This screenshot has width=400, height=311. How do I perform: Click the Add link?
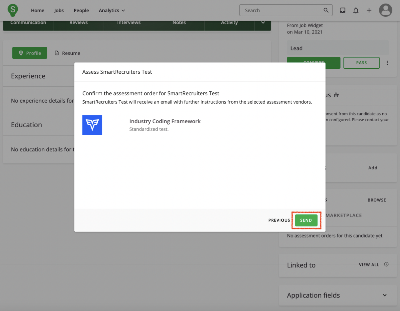[x=373, y=168]
